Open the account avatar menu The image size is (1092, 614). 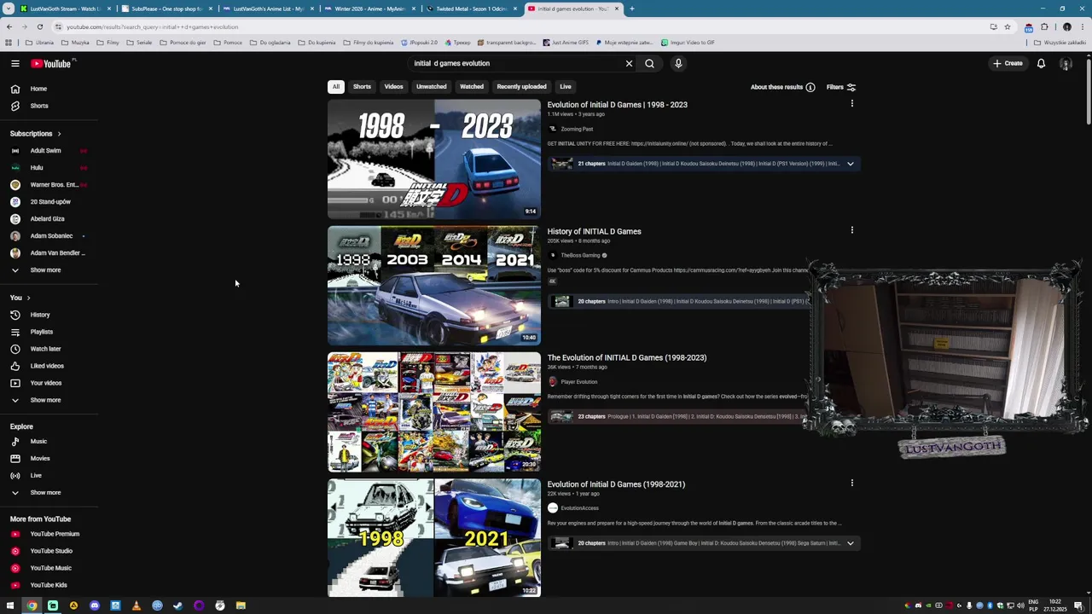point(1066,63)
